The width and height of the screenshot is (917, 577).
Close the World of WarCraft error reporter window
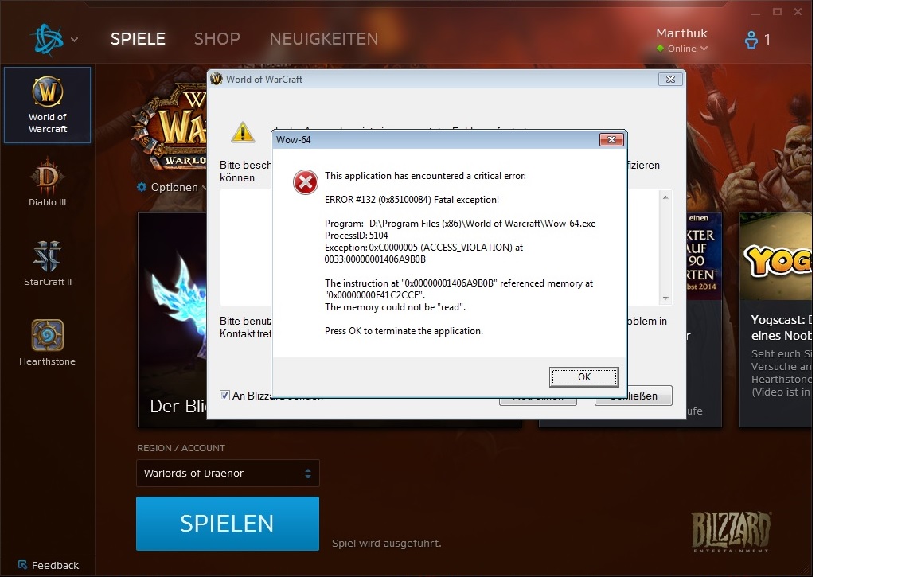(x=670, y=79)
